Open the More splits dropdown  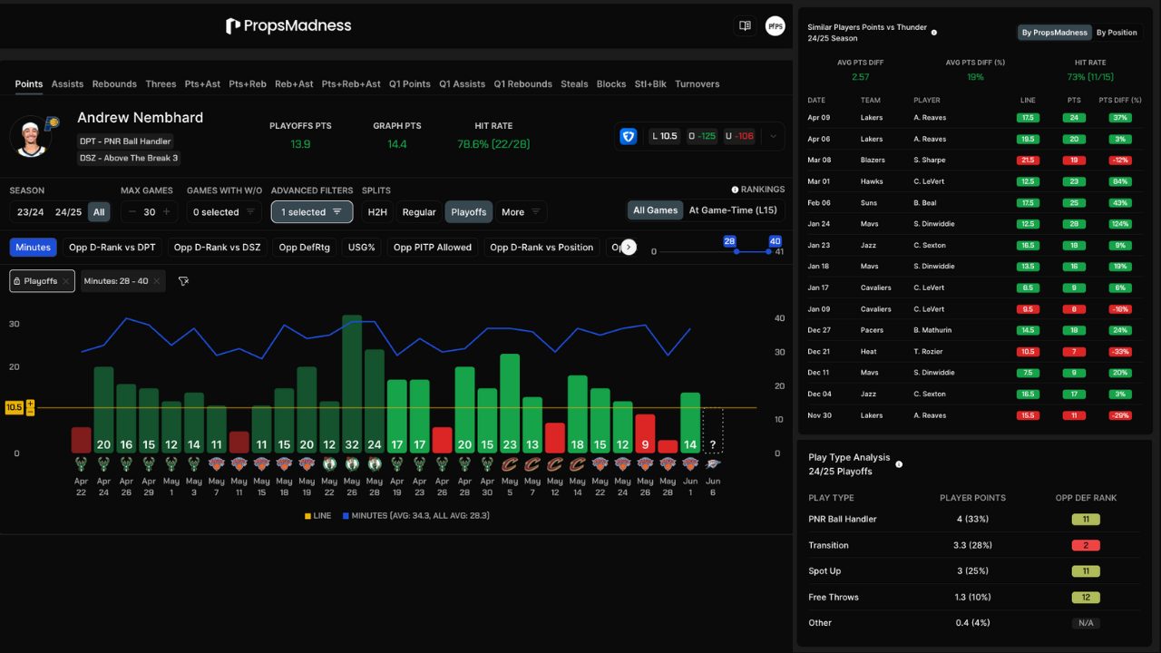point(521,212)
